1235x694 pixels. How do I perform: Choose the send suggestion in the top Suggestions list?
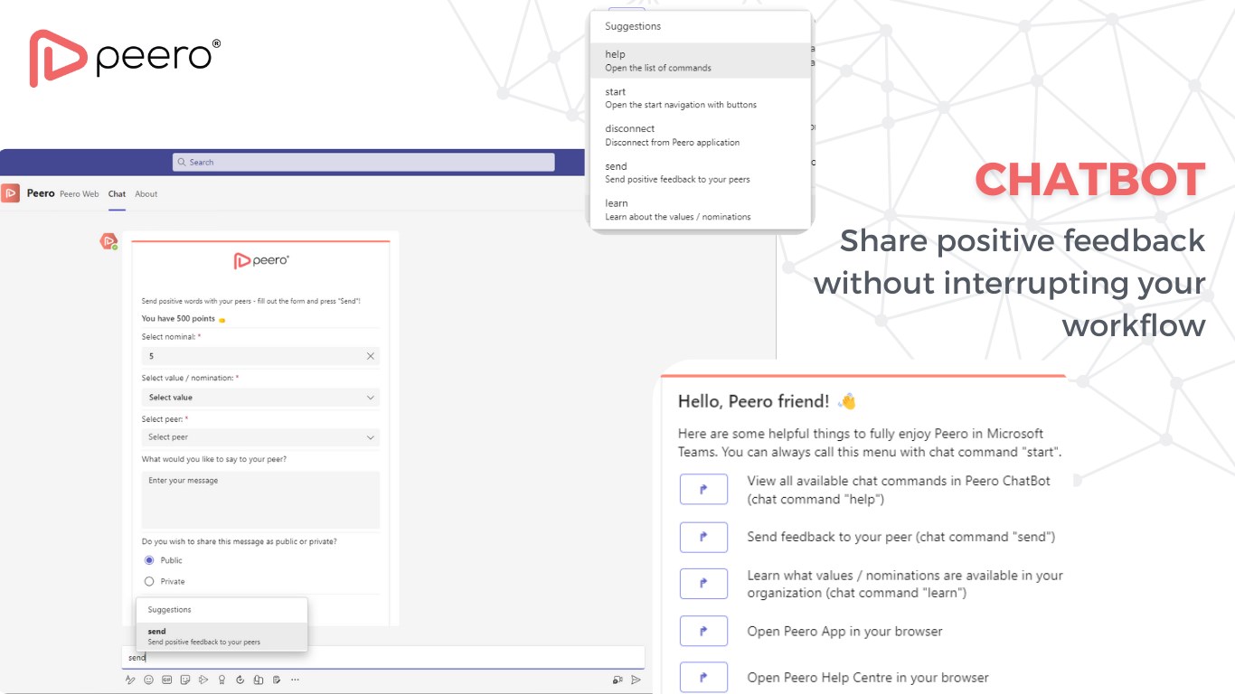701,173
